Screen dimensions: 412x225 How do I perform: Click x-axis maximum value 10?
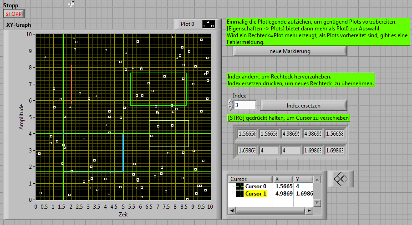coord(210,207)
